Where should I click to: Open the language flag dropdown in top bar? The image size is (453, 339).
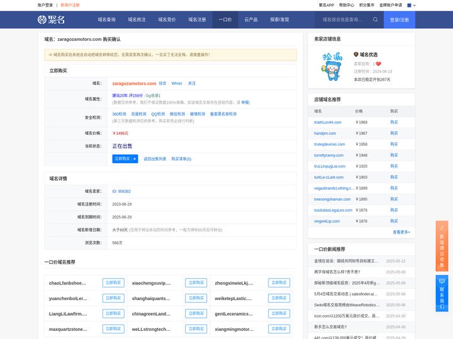tap(411, 5)
